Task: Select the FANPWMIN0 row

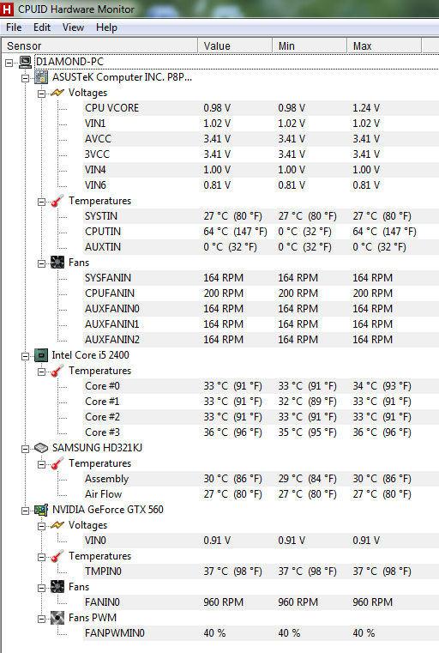Action: pos(261,633)
